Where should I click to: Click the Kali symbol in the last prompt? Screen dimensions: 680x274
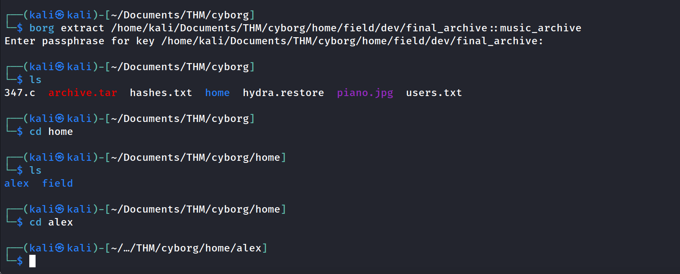tap(60, 248)
